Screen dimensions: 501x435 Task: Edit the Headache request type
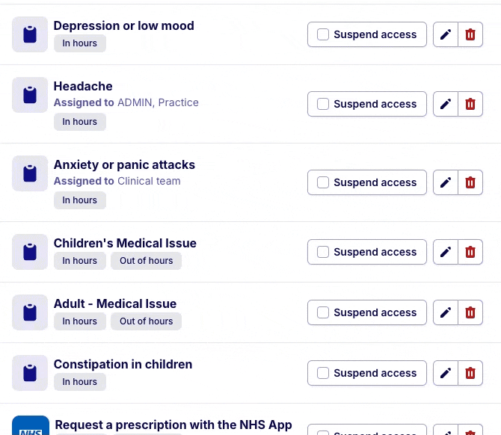tap(446, 104)
